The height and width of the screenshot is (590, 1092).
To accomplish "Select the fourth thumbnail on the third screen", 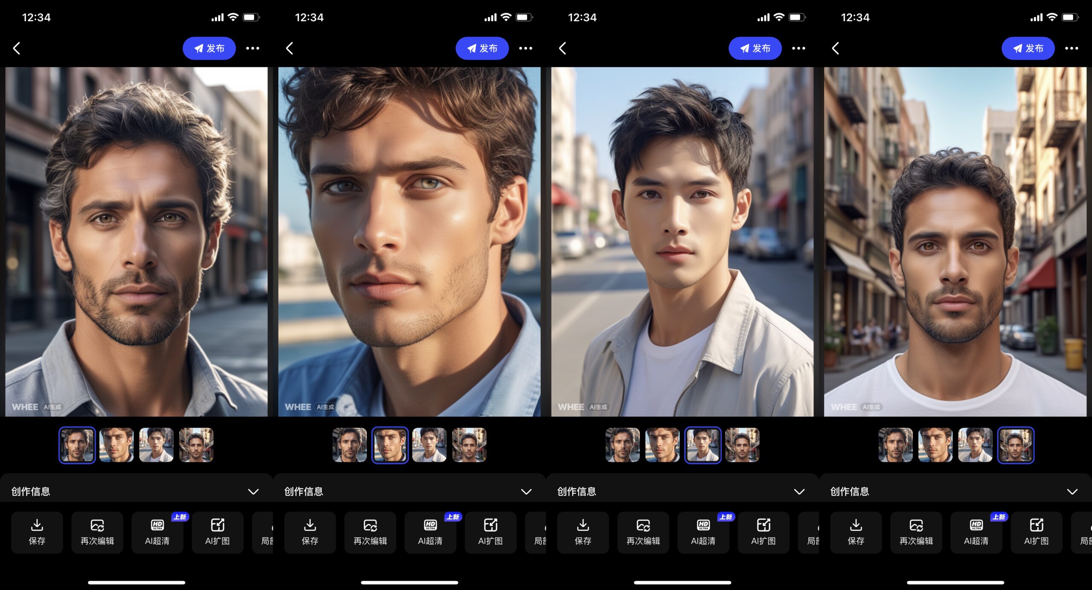I will click(742, 445).
